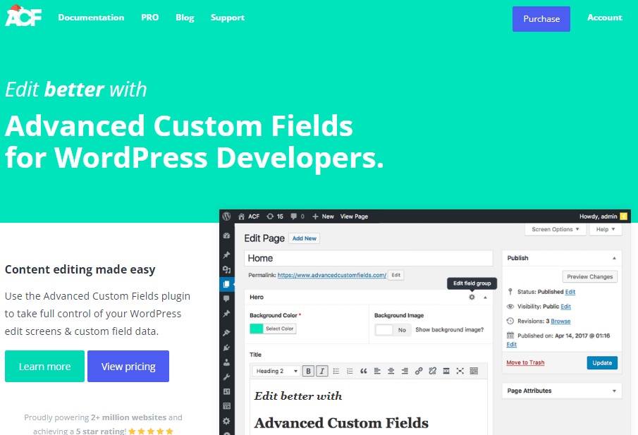Select the highlighted Pages icon in sidebar
The height and width of the screenshot is (435, 638).
tap(226, 284)
